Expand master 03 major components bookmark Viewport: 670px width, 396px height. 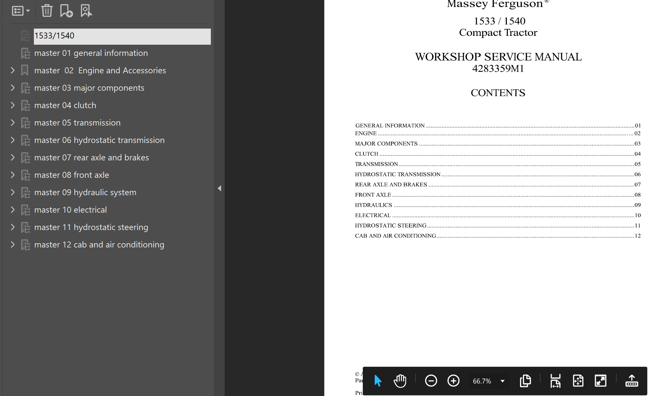coord(12,88)
